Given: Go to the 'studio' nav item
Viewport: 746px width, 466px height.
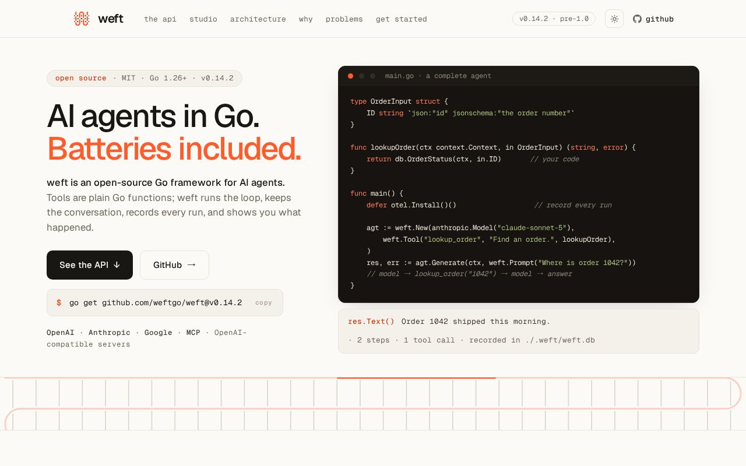Looking at the screenshot, I should pos(203,19).
